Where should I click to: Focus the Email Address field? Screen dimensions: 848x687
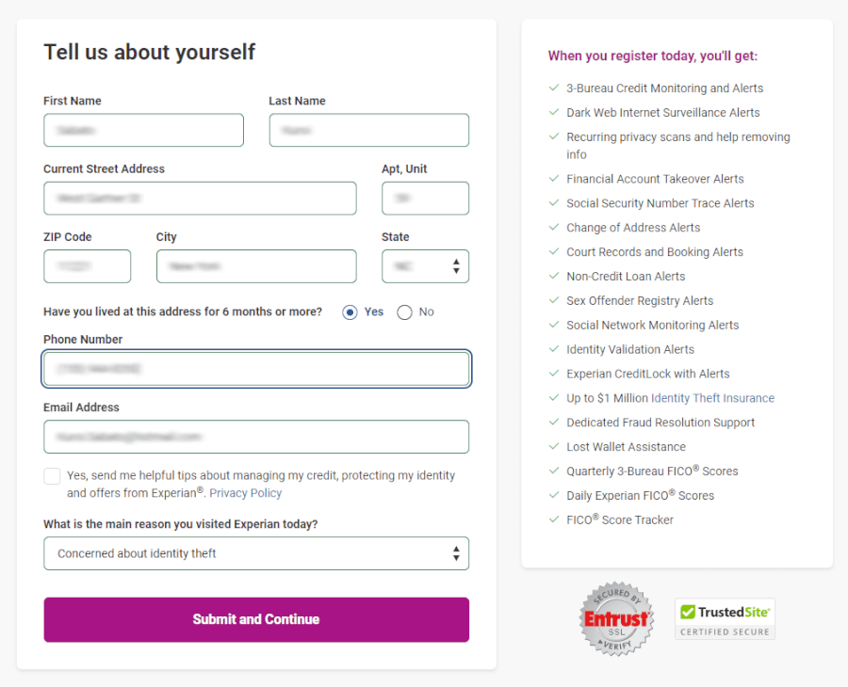click(x=256, y=437)
